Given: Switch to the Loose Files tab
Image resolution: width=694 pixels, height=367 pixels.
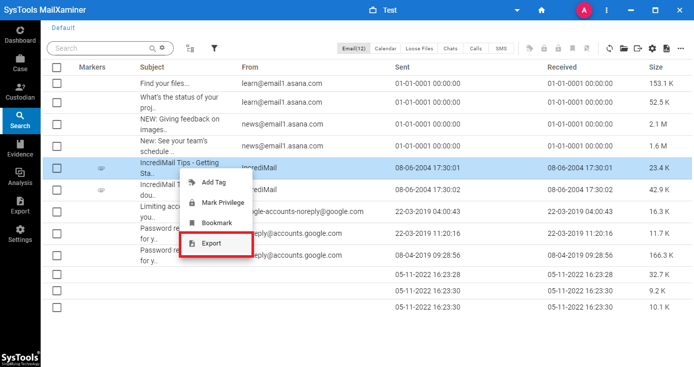Looking at the screenshot, I should tap(419, 48).
